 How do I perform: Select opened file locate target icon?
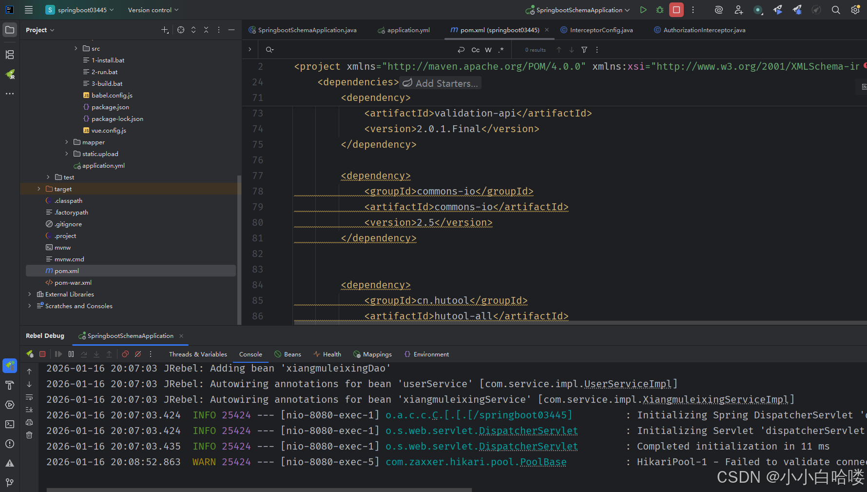coord(181,30)
